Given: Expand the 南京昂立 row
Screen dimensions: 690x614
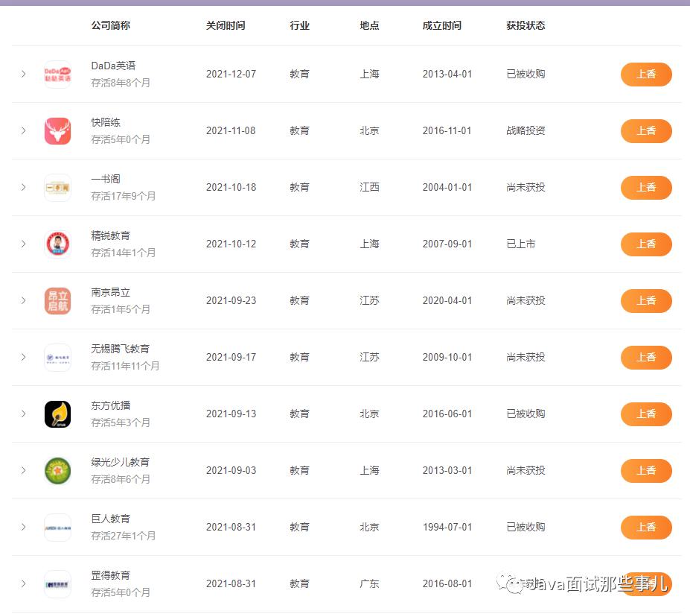Looking at the screenshot, I should (x=23, y=300).
